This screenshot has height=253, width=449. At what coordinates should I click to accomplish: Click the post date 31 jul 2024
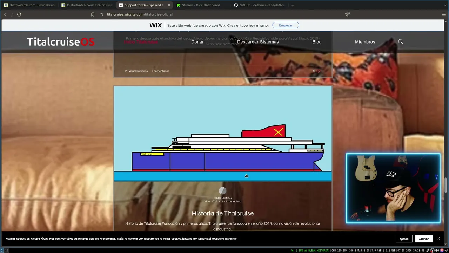[x=211, y=202]
